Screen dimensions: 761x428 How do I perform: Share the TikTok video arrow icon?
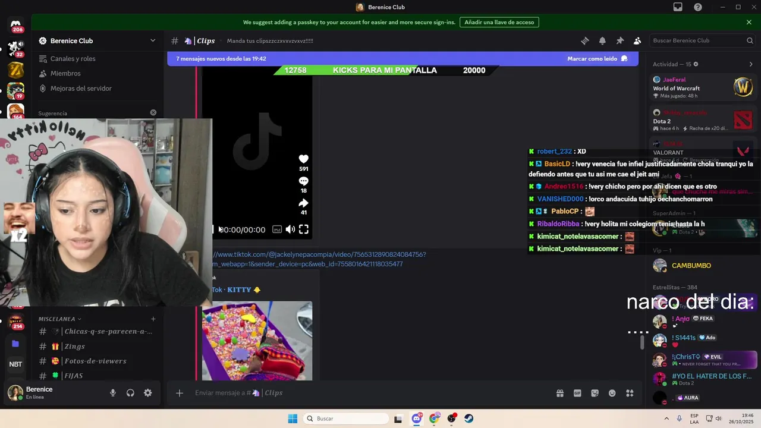[303, 203]
